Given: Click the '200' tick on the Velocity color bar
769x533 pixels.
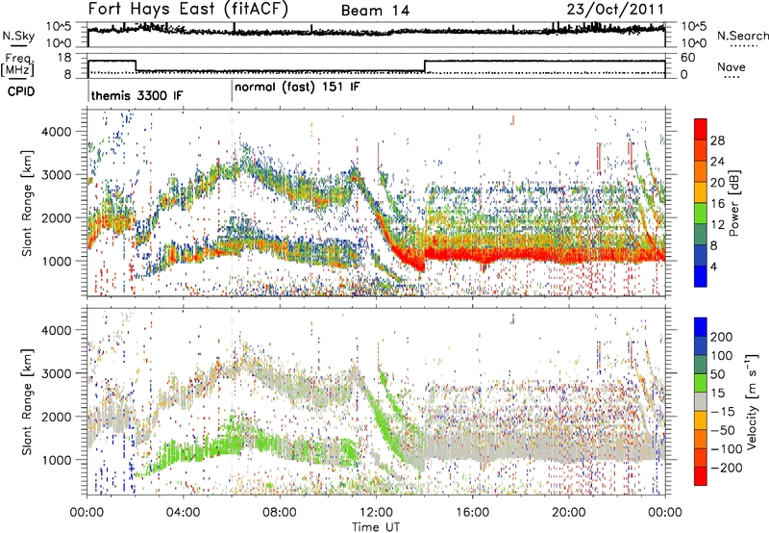Looking at the screenshot, I should point(722,337).
